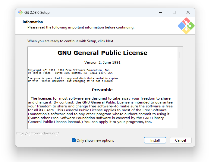The width and height of the screenshot is (217, 162).
Task: Close the Git Setup window
Action: 188,12
